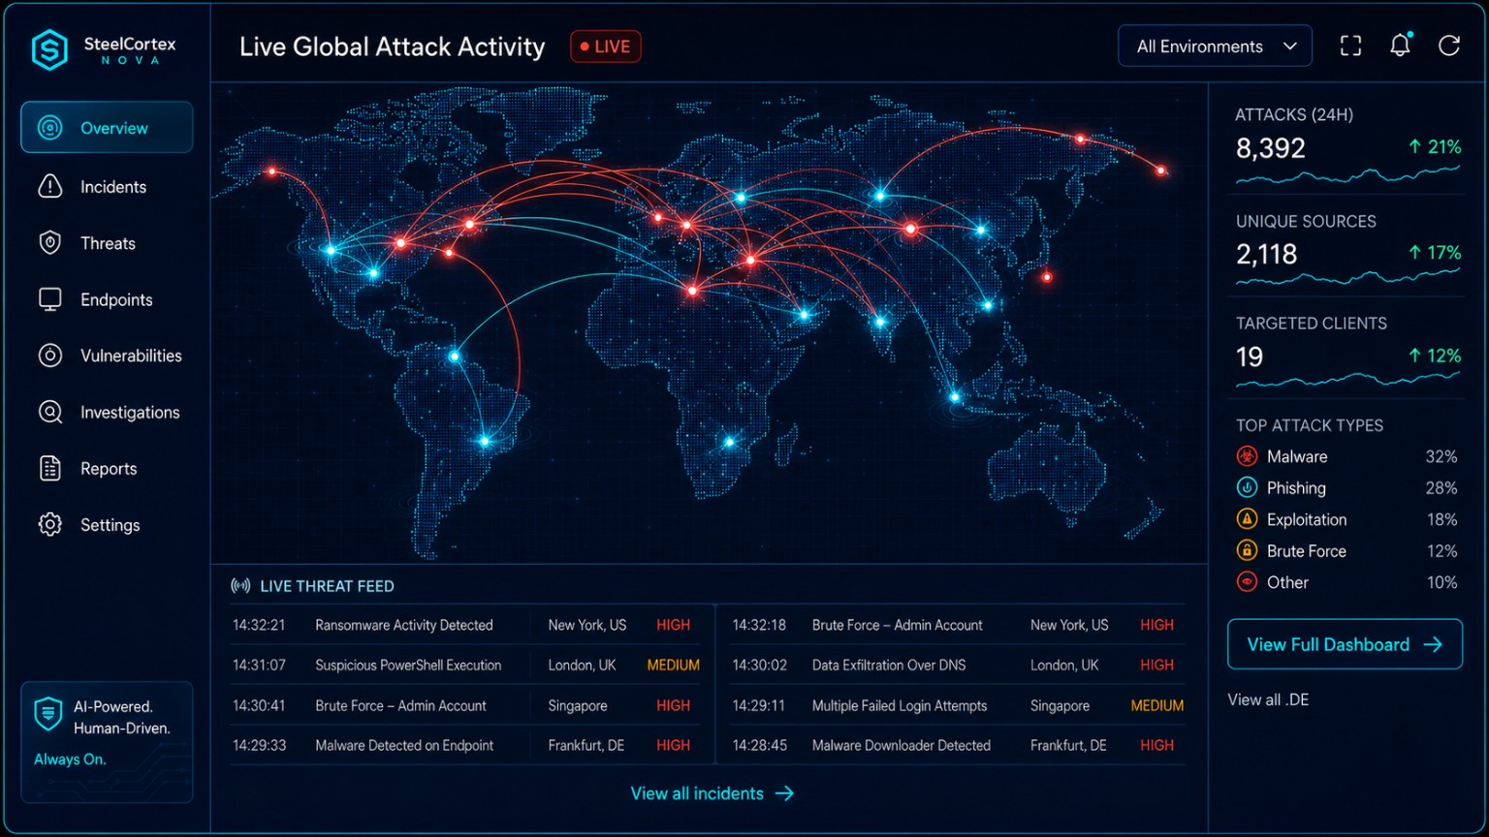This screenshot has height=837, width=1489.
Task: Click Phishing 28% percentage
Action: click(x=1441, y=487)
